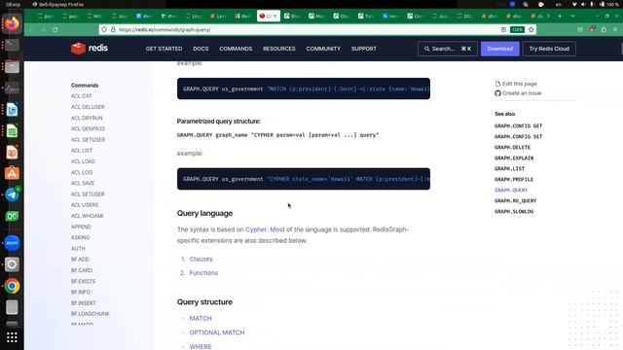The height and width of the screenshot is (350, 623).
Task: List all tabs dropdown arrow
Action: tap(572, 17)
